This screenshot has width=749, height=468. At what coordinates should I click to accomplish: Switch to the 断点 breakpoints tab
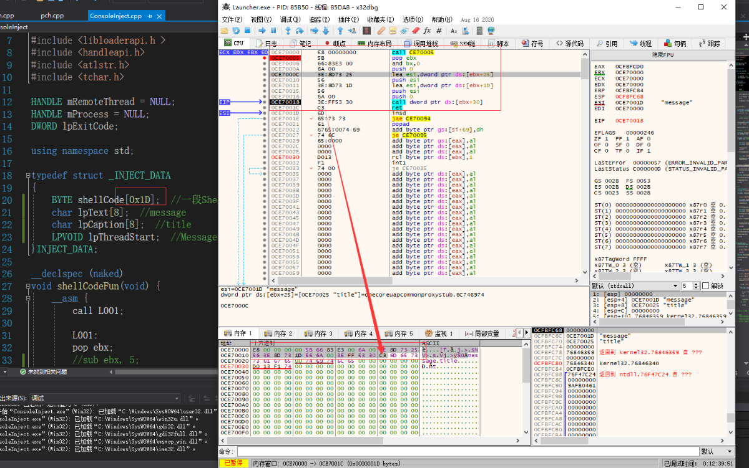point(335,44)
